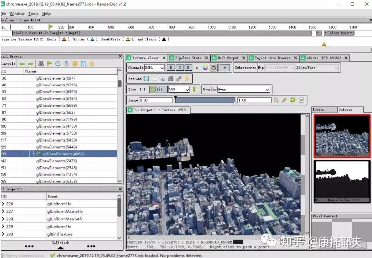This screenshot has height=258, width=372.
Task: Go to previous event with back arrow
Action: coord(22,64)
